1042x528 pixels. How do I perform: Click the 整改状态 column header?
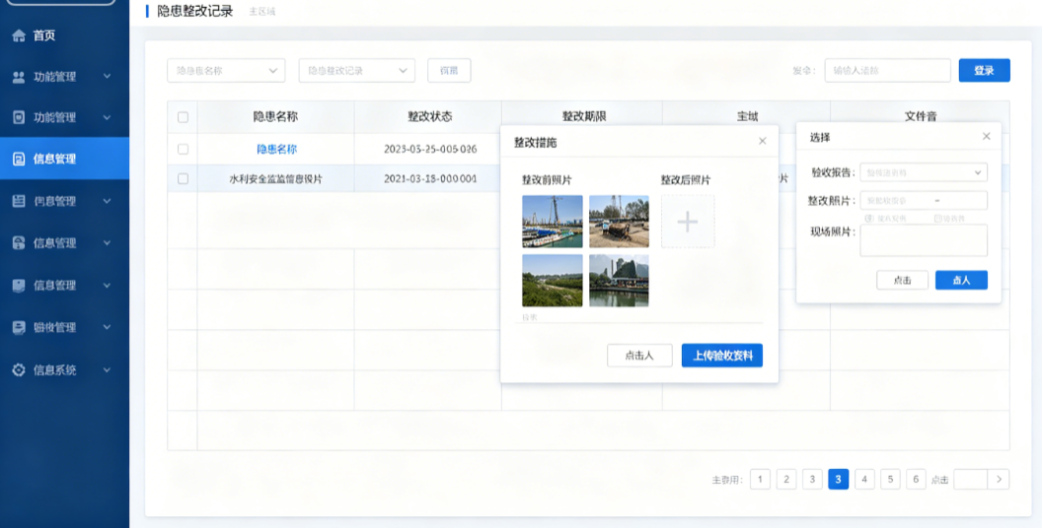pyautogui.click(x=430, y=117)
